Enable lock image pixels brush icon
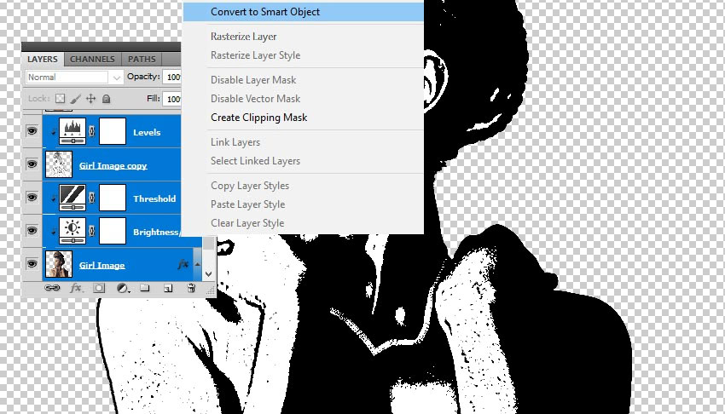Image resolution: width=725 pixels, height=414 pixels. tap(75, 98)
